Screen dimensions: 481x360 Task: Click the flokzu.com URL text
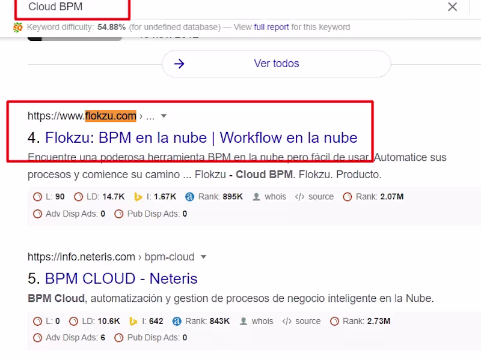click(x=82, y=116)
